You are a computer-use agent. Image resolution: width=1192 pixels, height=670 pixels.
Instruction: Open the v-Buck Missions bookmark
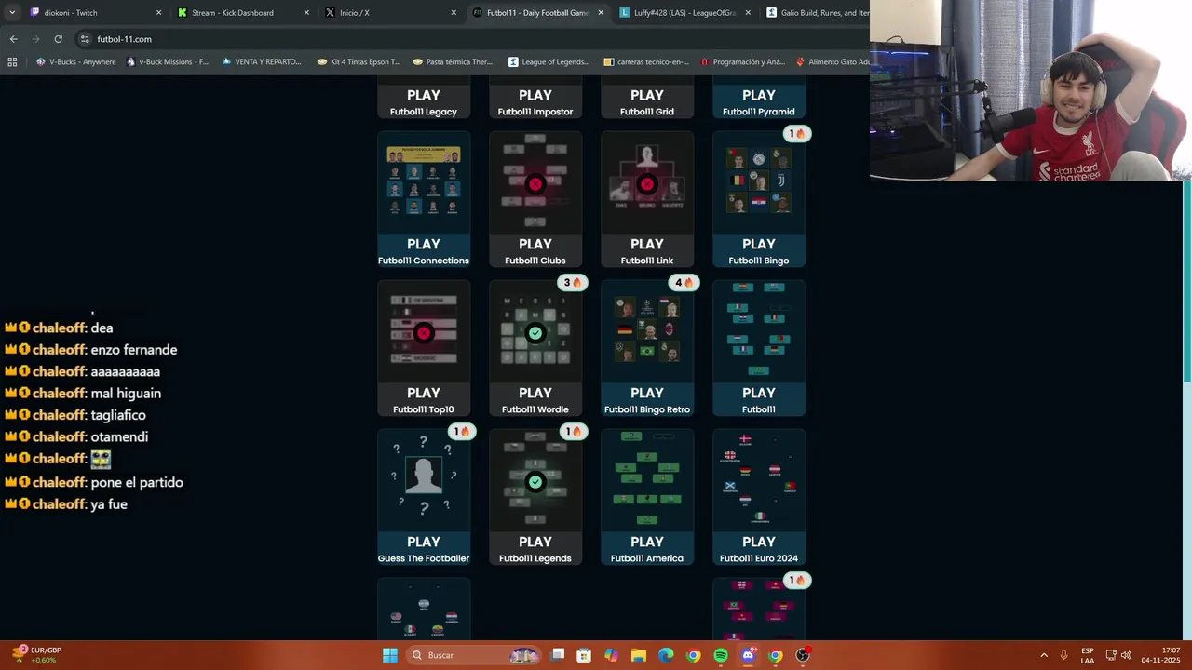pos(167,62)
